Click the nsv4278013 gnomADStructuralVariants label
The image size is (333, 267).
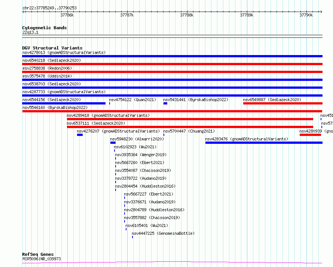pos(64,52)
